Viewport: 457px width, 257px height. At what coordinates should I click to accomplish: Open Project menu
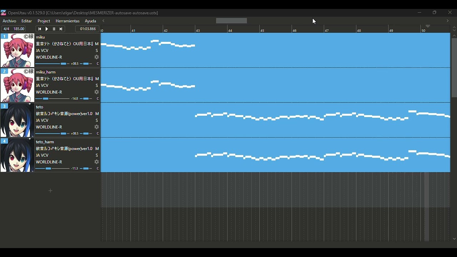[x=44, y=21]
